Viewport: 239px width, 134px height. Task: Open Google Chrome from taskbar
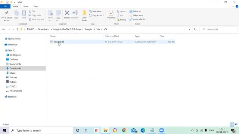124,130
